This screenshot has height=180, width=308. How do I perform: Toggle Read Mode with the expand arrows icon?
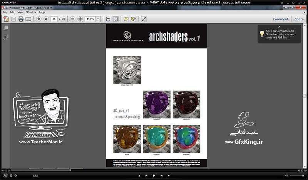(x=144, y=19)
